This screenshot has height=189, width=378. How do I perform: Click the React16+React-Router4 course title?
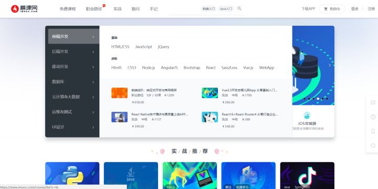[250, 114]
